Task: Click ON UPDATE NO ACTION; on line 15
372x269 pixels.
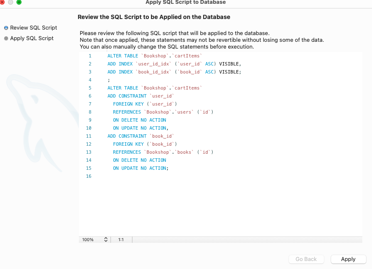Action: click(x=141, y=168)
